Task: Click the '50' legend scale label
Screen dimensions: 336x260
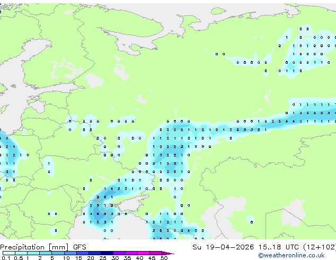Action: (x=164, y=258)
